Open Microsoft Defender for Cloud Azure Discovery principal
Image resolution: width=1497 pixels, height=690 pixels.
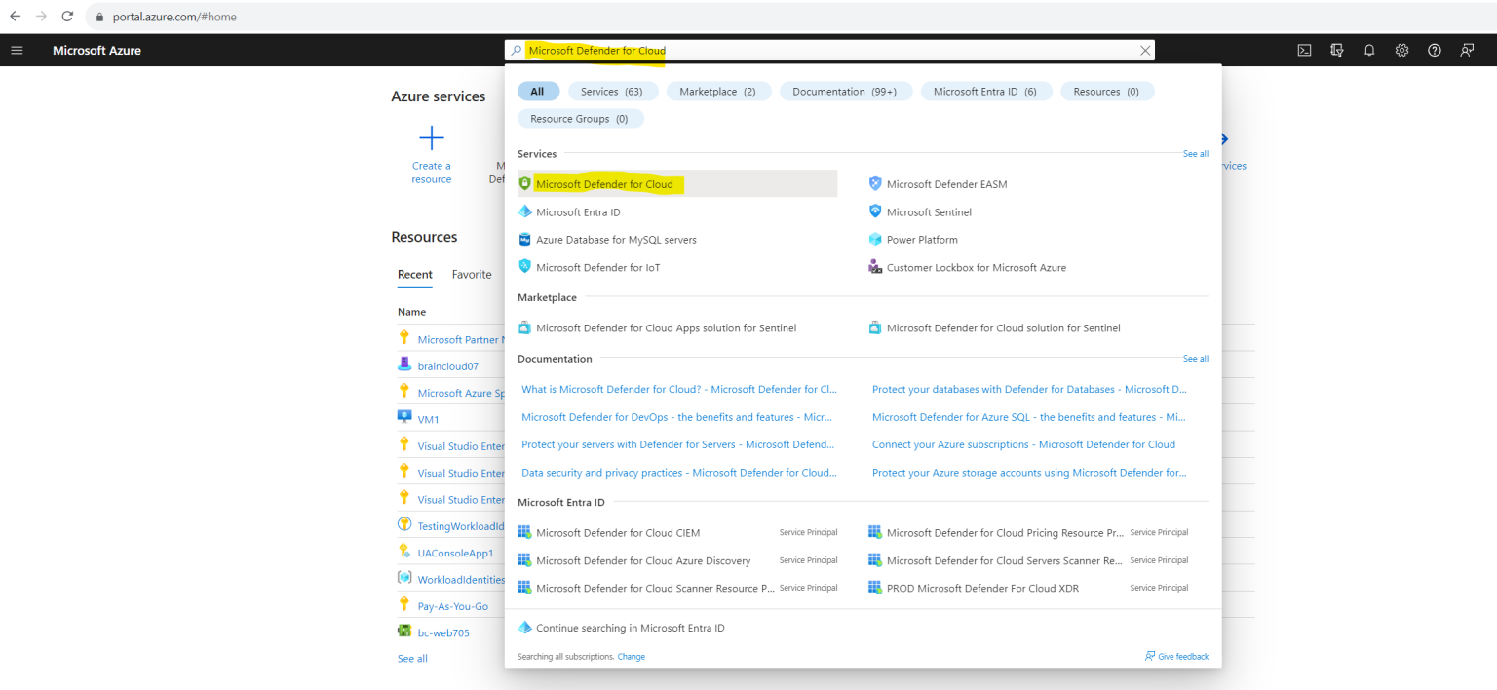[643, 560]
